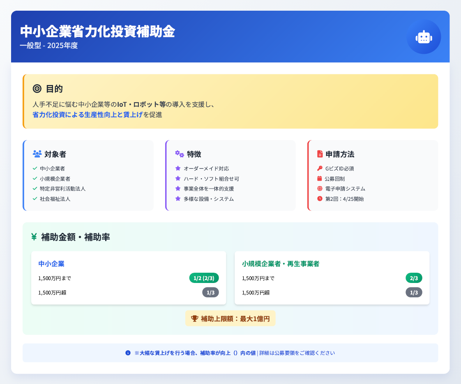Click the title 中小企業省力化投資補助金

98,32
